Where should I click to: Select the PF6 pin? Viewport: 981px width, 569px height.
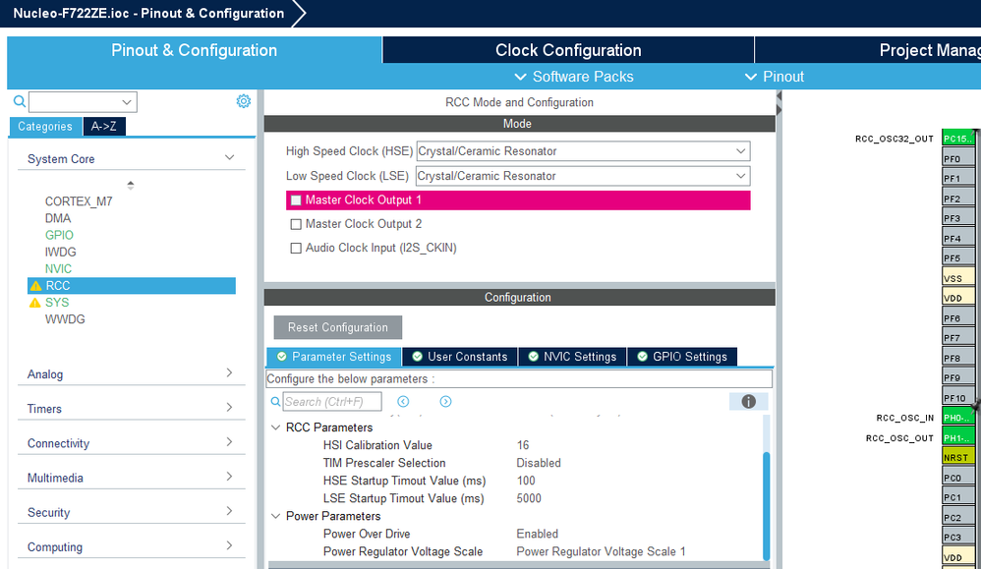[957, 318]
